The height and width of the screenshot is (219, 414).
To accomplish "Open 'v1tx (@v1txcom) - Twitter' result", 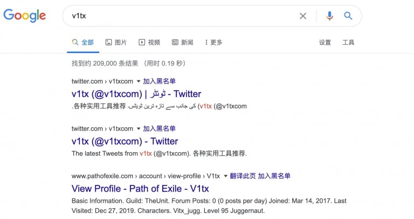I will click(x=125, y=141).
